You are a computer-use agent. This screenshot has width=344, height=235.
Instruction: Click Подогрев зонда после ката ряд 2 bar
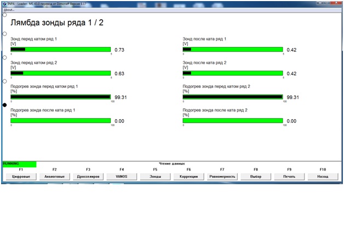(233, 121)
